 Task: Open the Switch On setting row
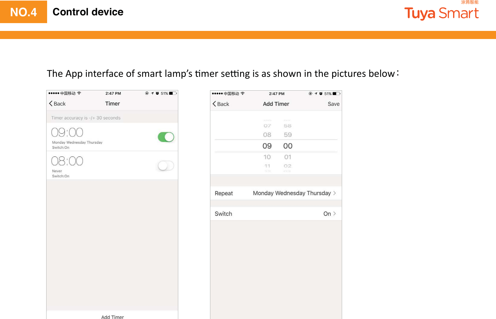pos(276,214)
